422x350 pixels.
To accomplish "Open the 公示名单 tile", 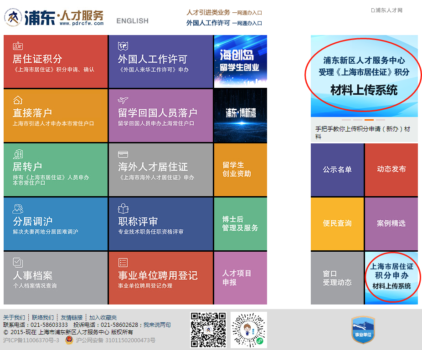I will [x=337, y=169].
